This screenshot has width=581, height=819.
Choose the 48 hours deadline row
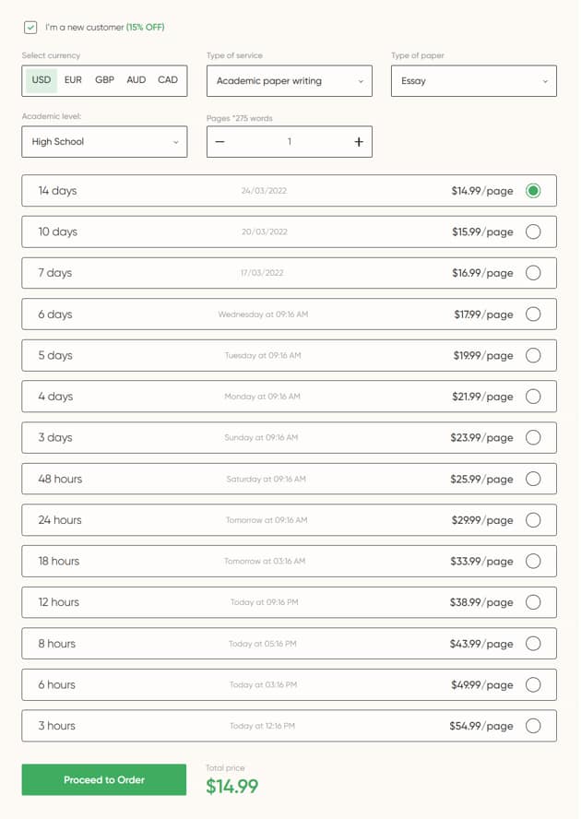coord(289,479)
